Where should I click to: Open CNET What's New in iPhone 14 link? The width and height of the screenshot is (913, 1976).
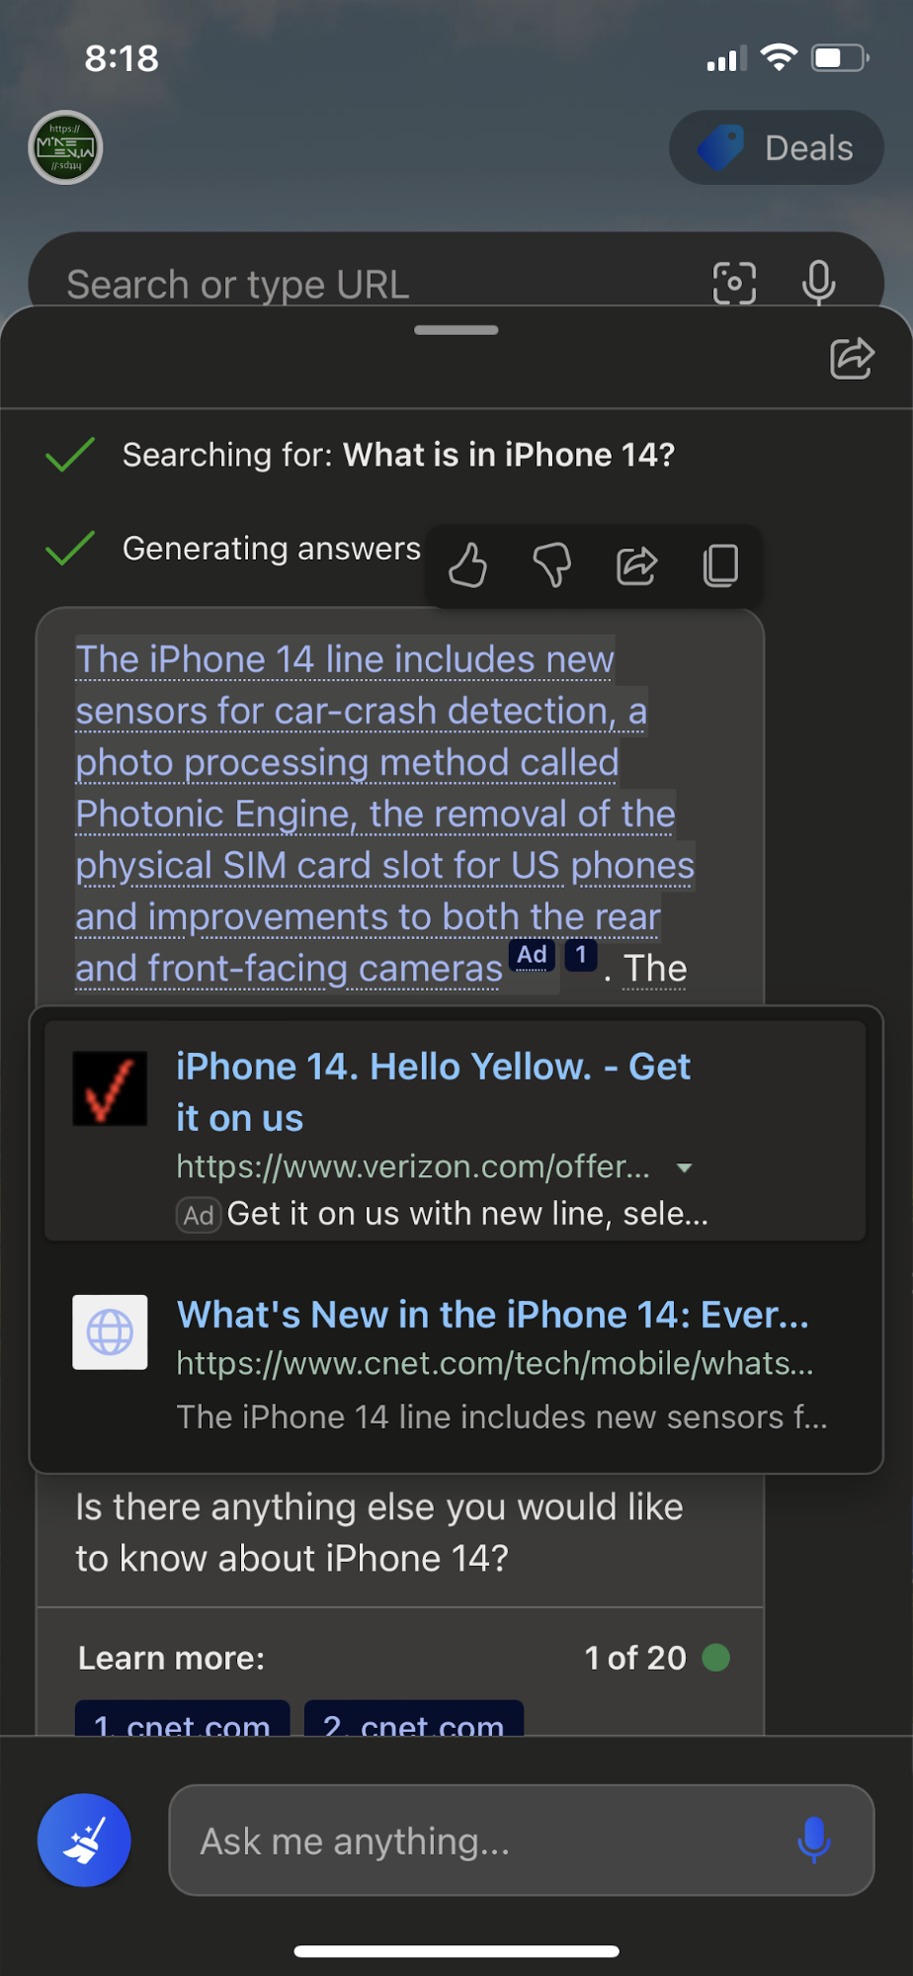click(492, 1315)
